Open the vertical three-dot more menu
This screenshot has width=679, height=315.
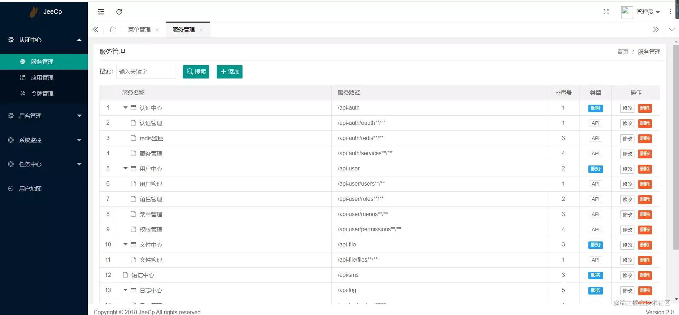pyautogui.click(x=671, y=12)
